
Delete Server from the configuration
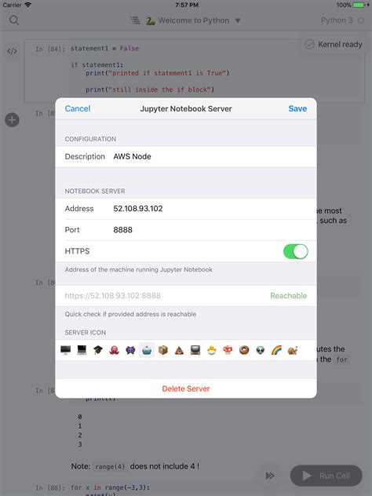click(186, 388)
